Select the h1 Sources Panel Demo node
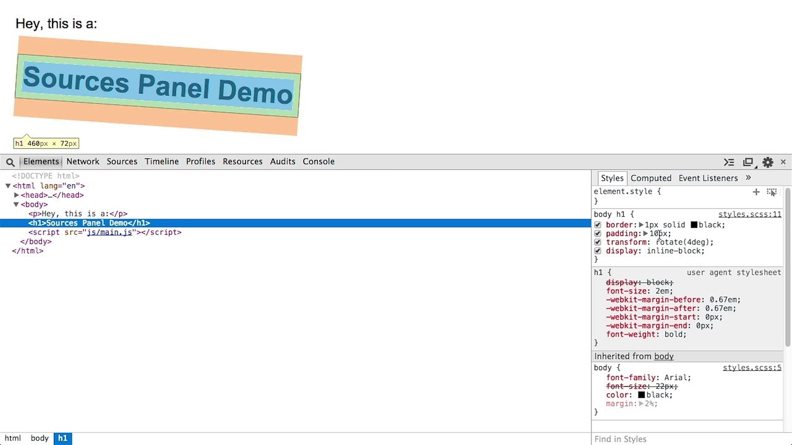This screenshot has height=445, width=792. click(x=89, y=223)
